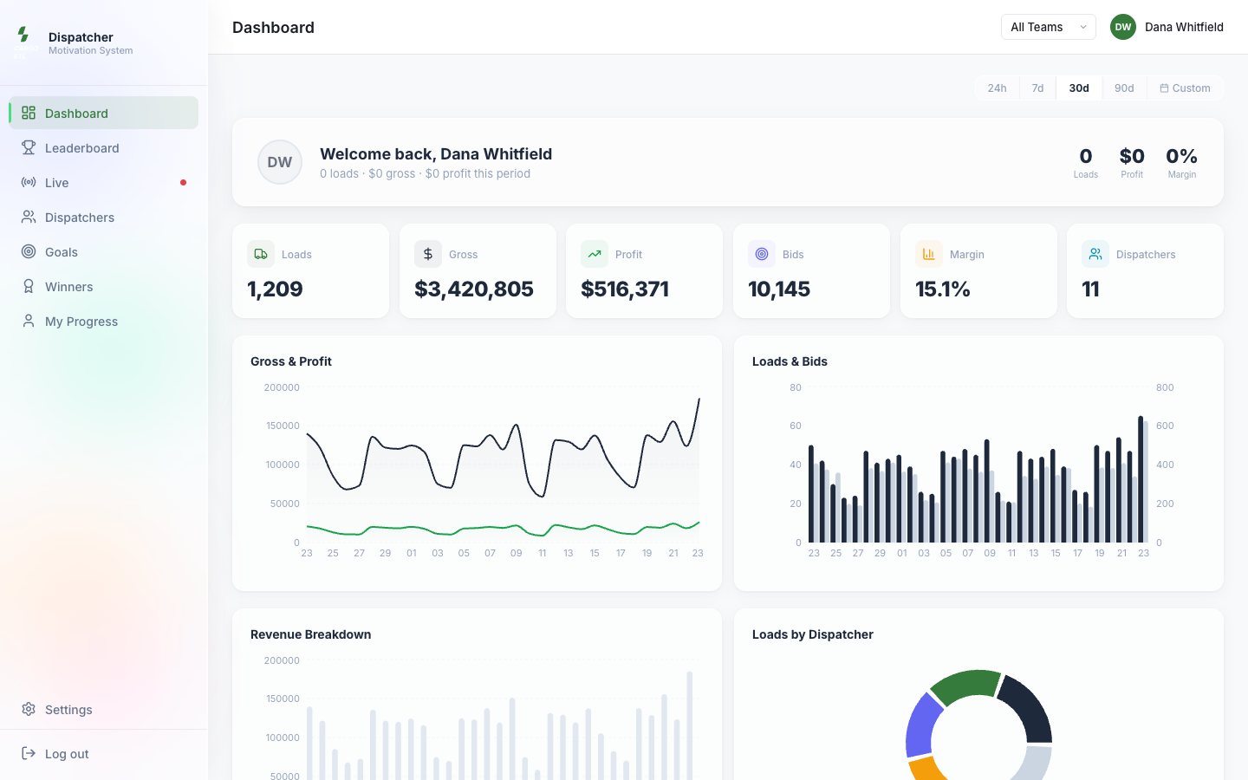Select the 30d time range
Screen dimensions: 1248x780
1079,88
